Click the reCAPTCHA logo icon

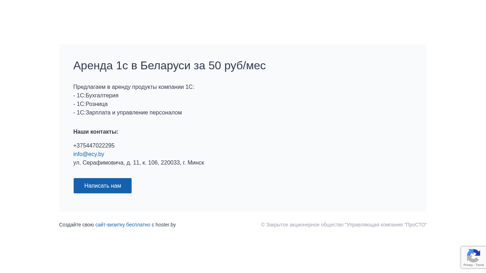click(x=474, y=256)
